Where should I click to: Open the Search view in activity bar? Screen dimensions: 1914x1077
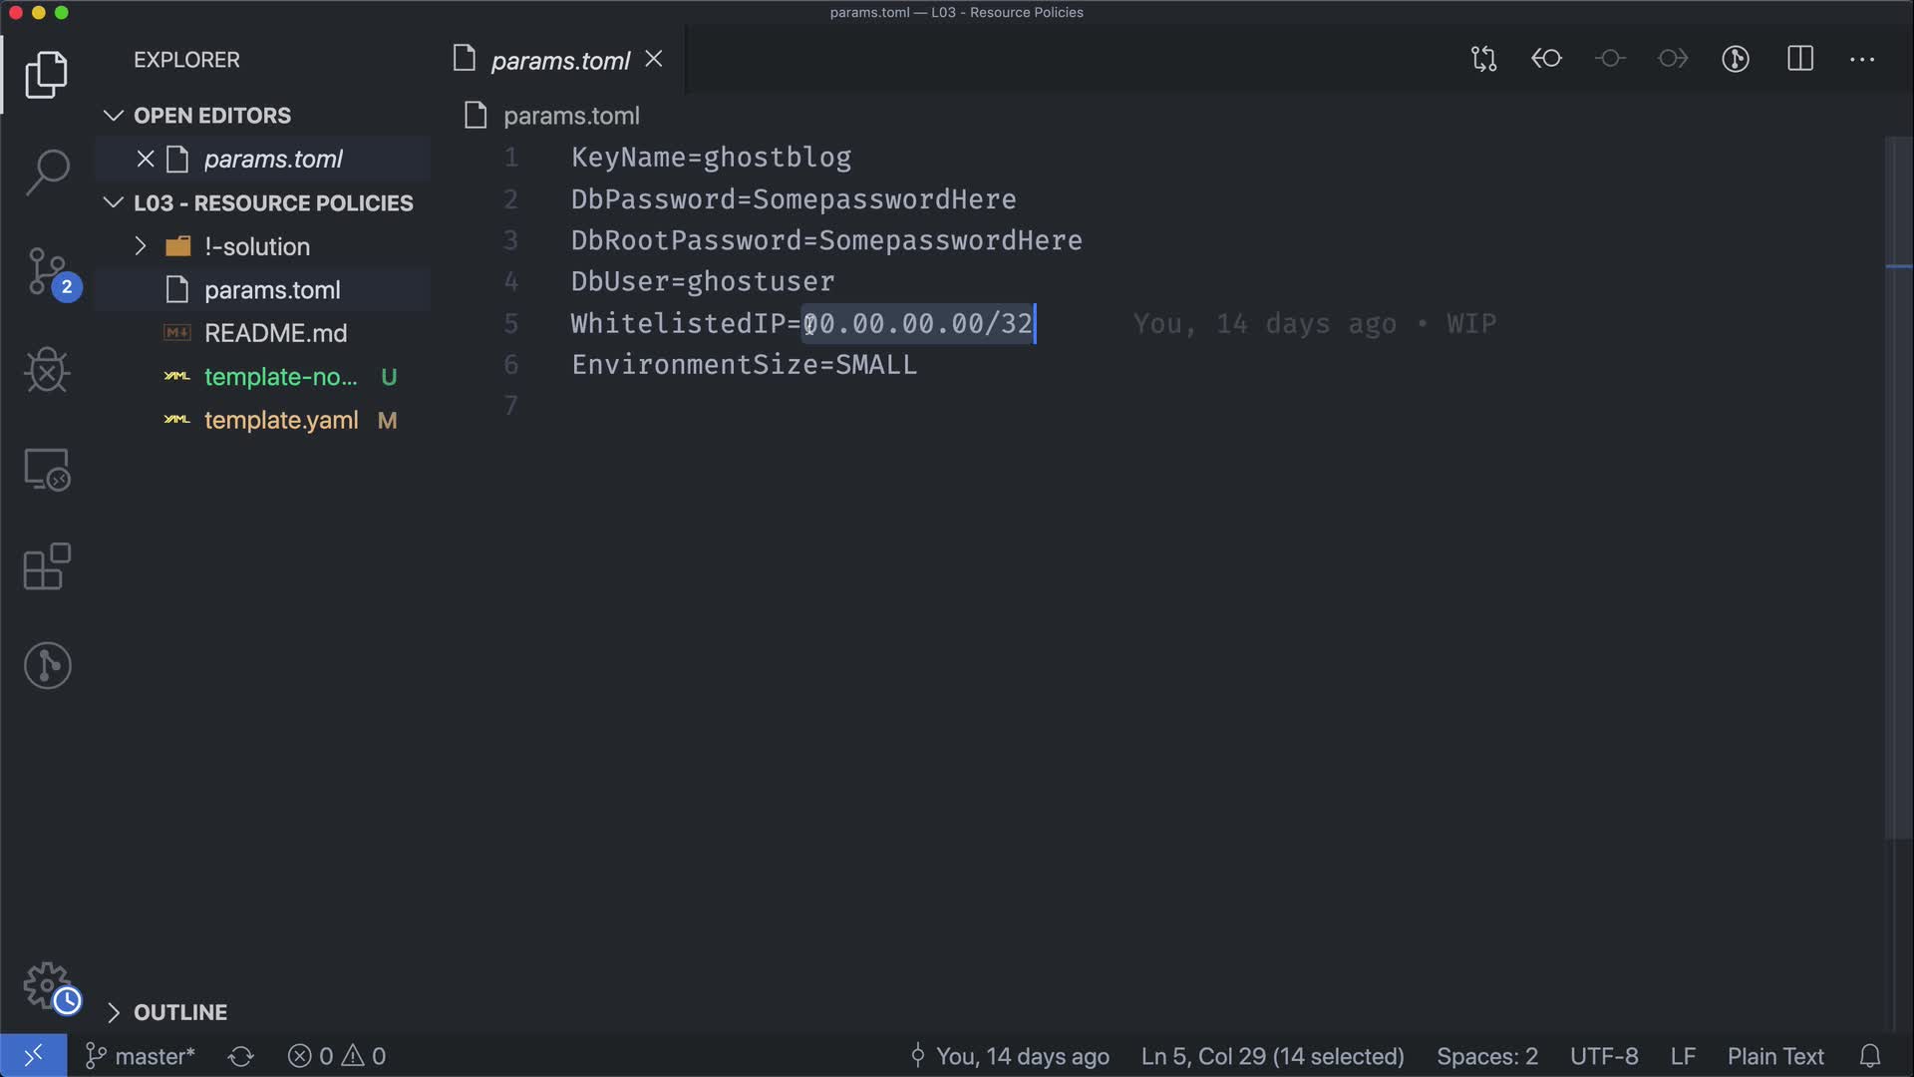click(47, 172)
